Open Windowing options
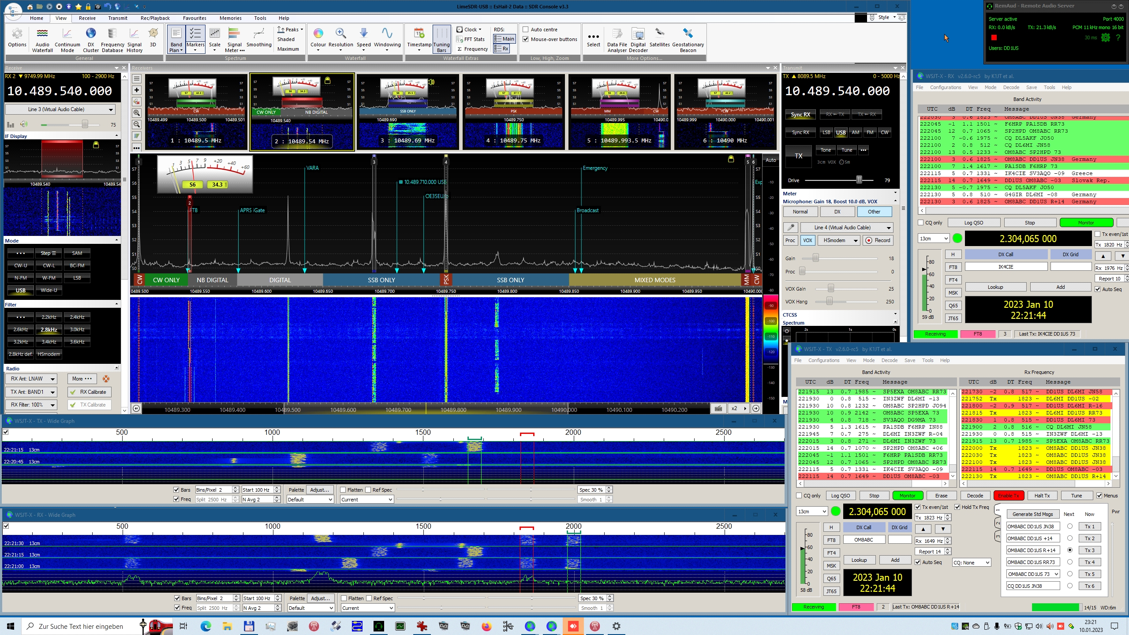 coord(387,40)
